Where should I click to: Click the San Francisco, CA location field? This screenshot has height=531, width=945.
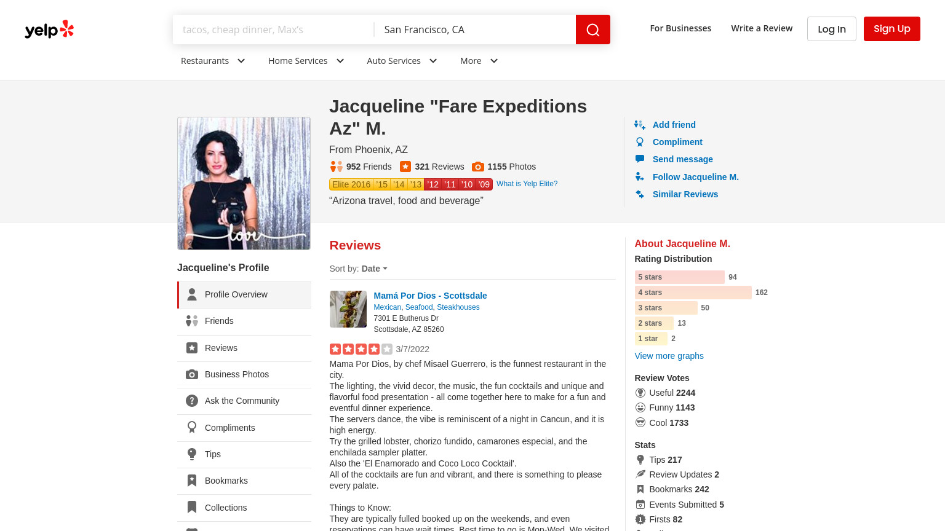[475, 29]
